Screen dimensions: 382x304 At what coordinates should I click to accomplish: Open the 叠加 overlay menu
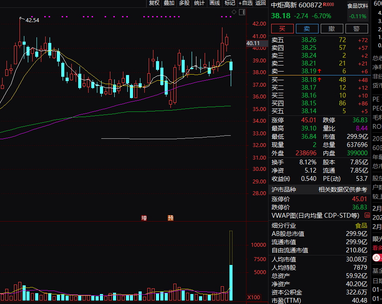click(169, 3)
